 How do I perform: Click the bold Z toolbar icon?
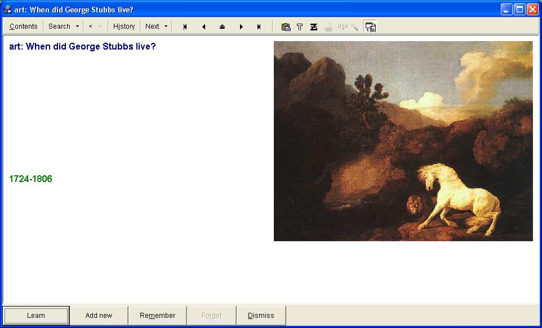click(314, 26)
